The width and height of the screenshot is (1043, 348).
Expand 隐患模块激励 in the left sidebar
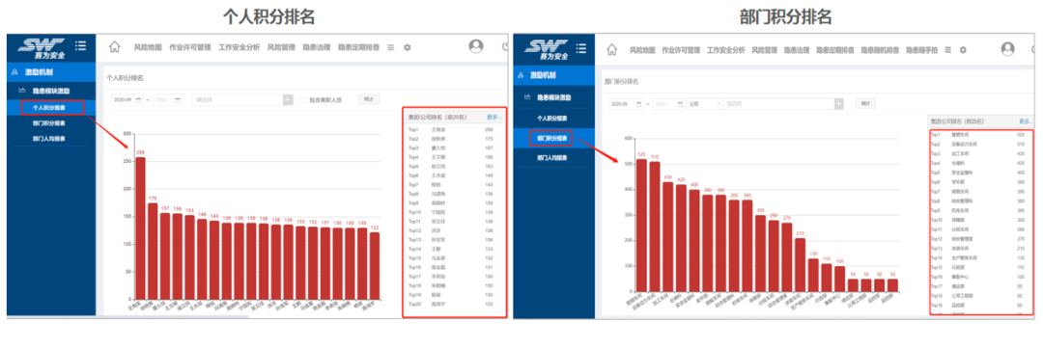point(51,91)
